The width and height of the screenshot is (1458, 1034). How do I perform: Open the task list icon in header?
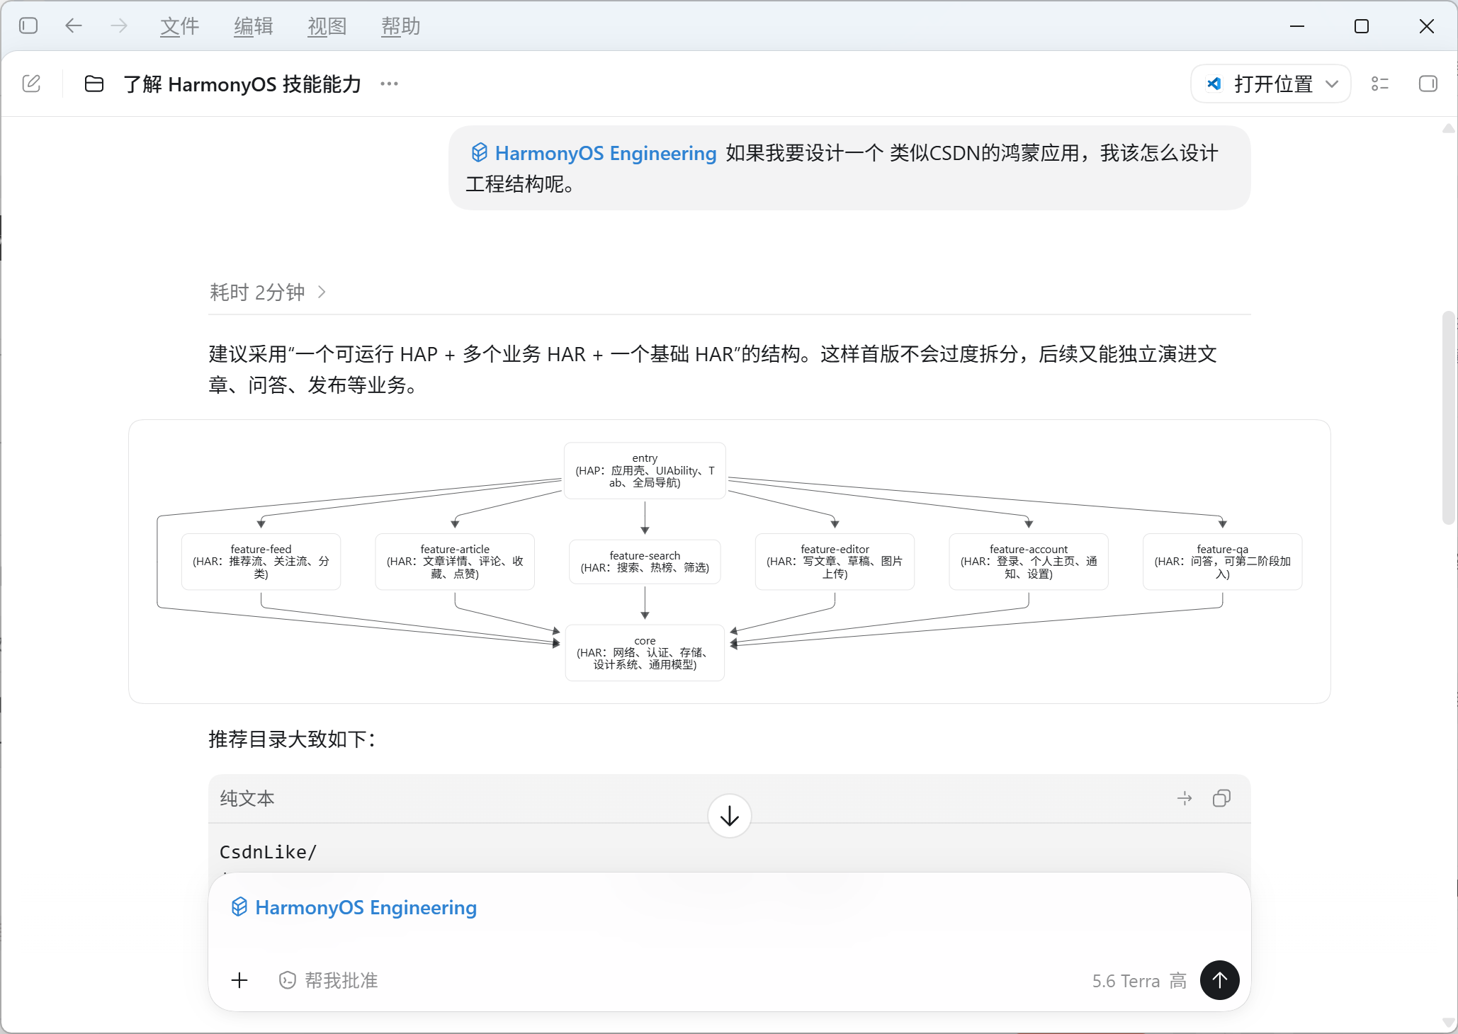click(x=1380, y=84)
